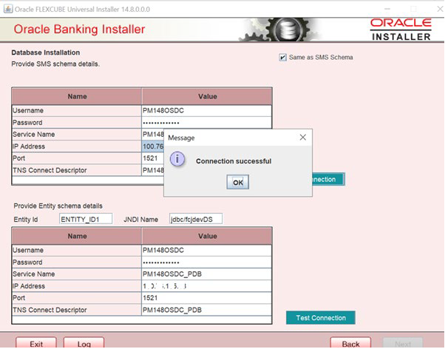Click the Oracle Installer logo
This screenshot has width=445, height=349.
click(401, 30)
